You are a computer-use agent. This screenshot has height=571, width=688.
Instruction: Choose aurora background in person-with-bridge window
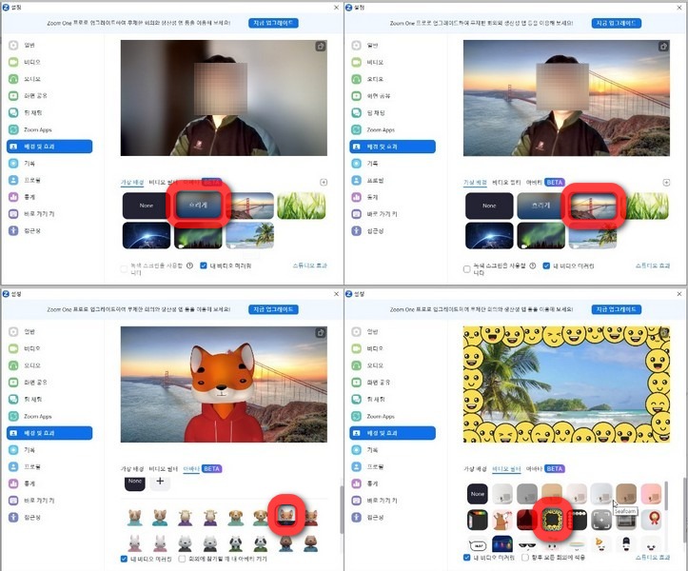pos(541,235)
